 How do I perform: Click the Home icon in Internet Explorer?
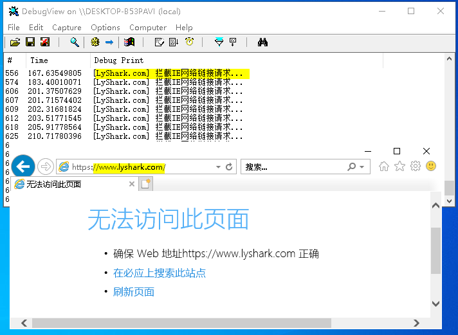[x=384, y=166]
